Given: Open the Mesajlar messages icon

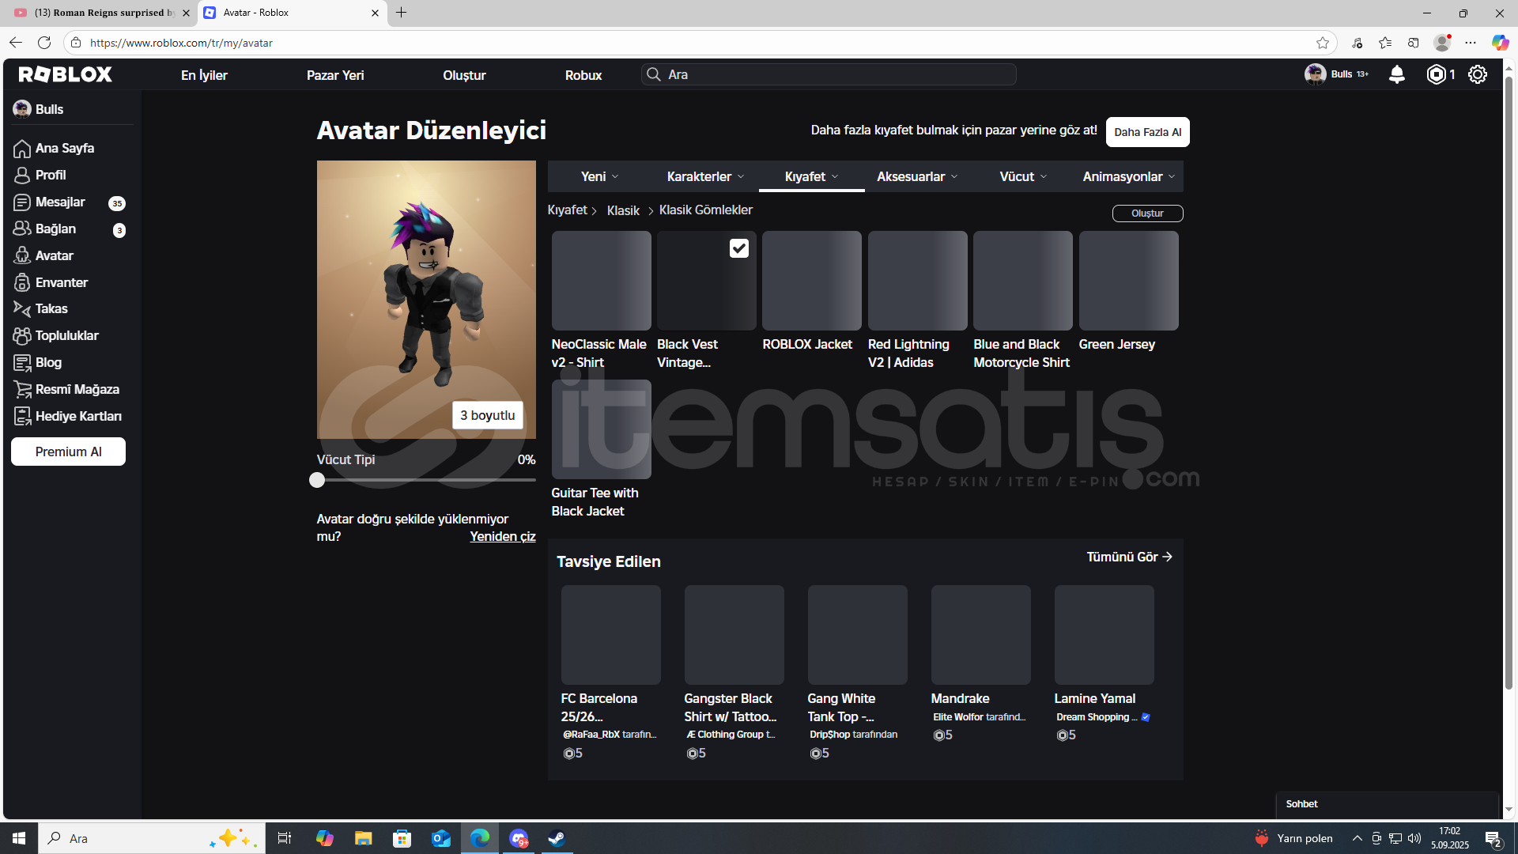Looking at the screenshot, I should pos(22,202).
